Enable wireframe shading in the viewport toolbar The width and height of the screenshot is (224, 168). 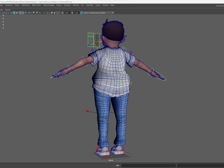pyautogui.click(x=11, y=13)
